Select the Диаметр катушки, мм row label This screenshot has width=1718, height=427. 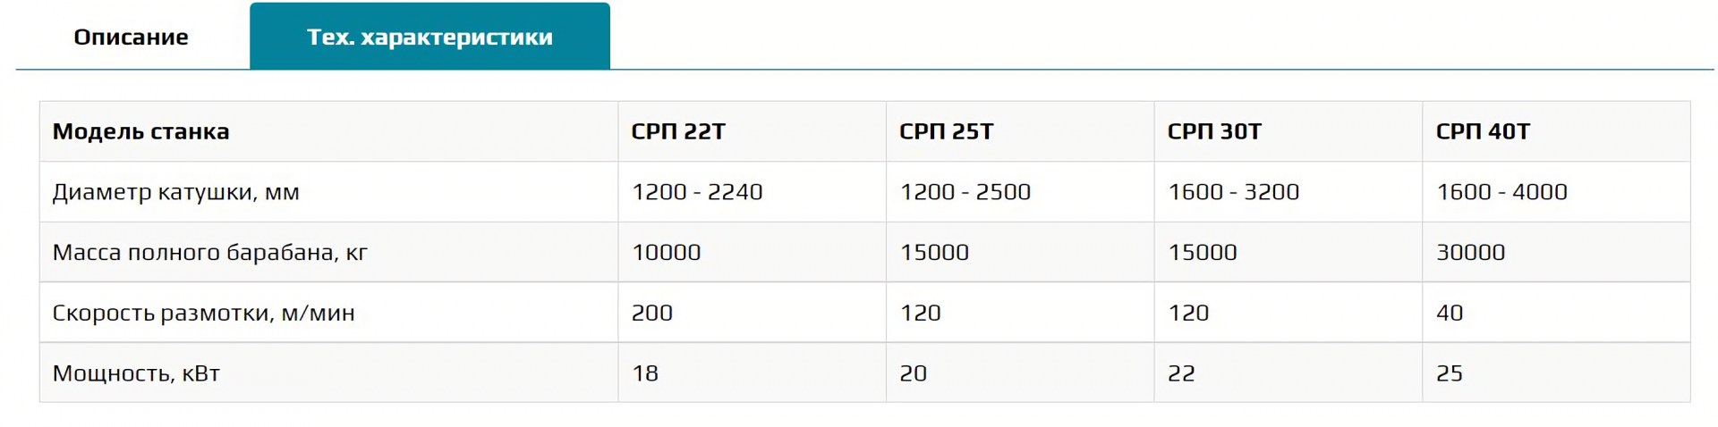pyautogui.click(x=176, y=192)
